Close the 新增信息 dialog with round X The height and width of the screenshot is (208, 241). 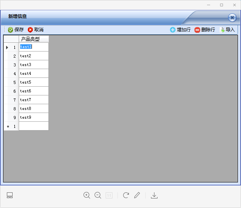[x=232, y=18]
